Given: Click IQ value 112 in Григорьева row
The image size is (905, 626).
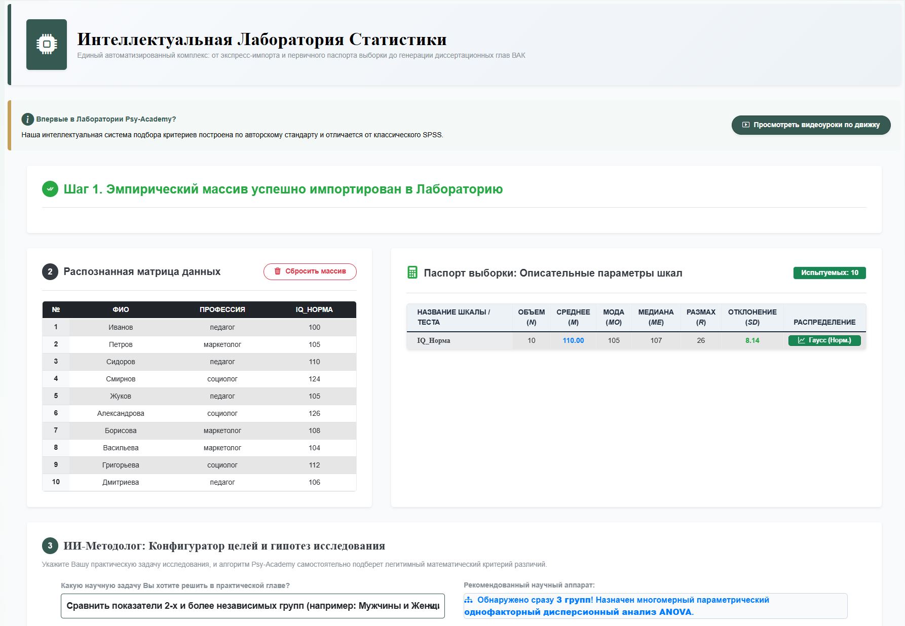Looking at the screenshot, I should [x=314, y=465].
